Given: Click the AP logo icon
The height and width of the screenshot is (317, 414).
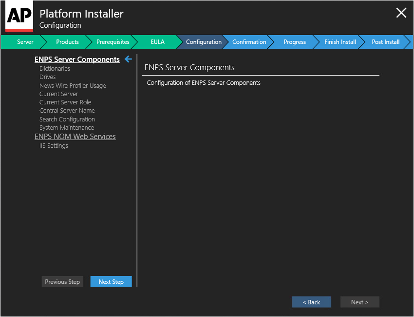Looking at the screenshot, I should click(19, 16).
